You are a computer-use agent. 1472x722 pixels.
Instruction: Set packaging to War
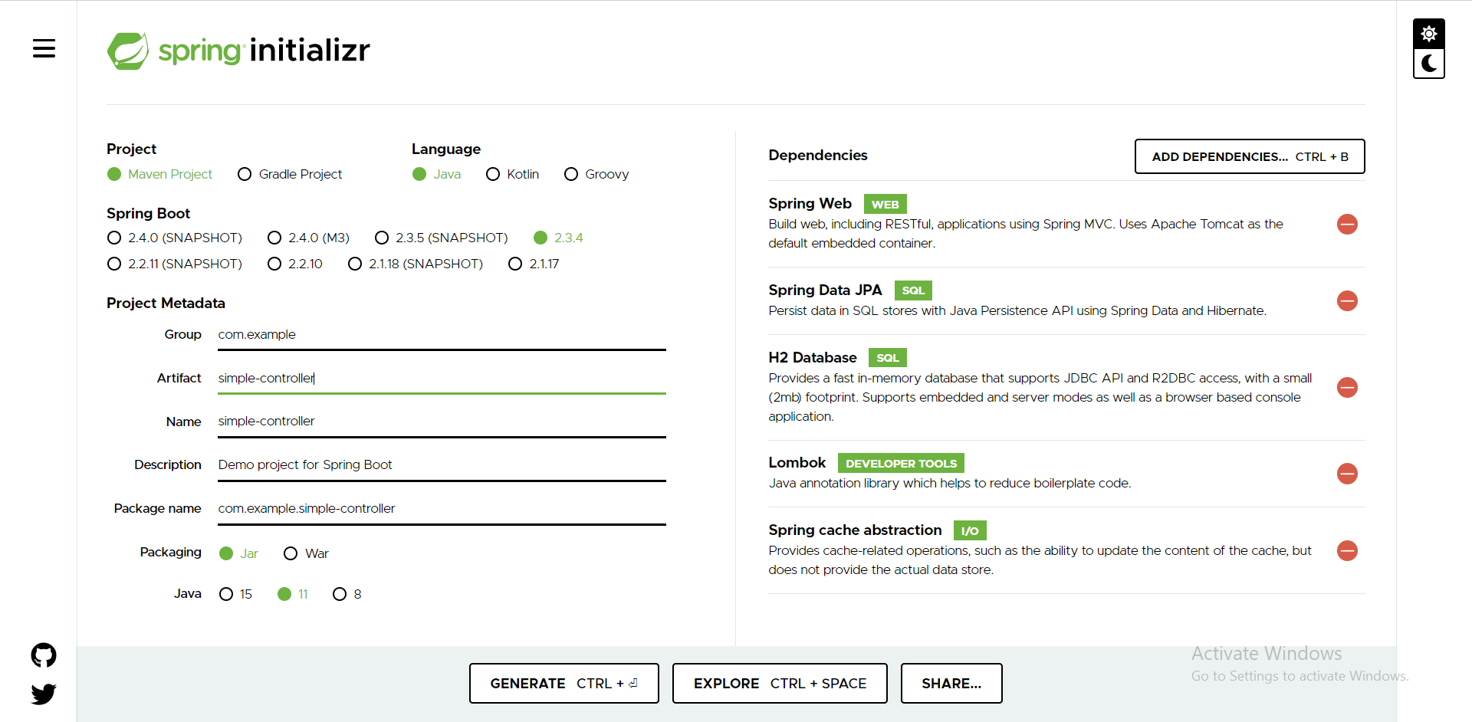coord(306,553)
